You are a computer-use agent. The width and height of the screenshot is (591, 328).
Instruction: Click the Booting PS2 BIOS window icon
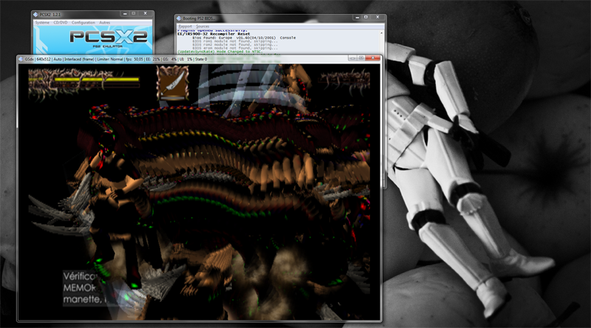180,18
